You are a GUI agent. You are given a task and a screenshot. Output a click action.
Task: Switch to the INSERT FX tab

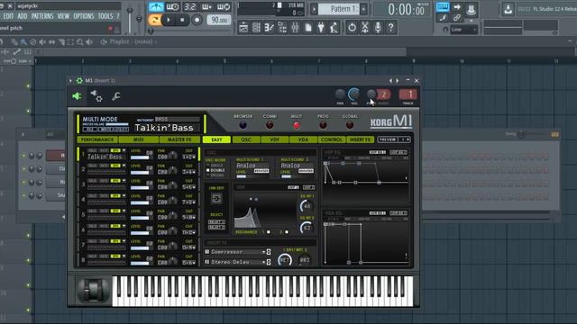click(360, 140)
